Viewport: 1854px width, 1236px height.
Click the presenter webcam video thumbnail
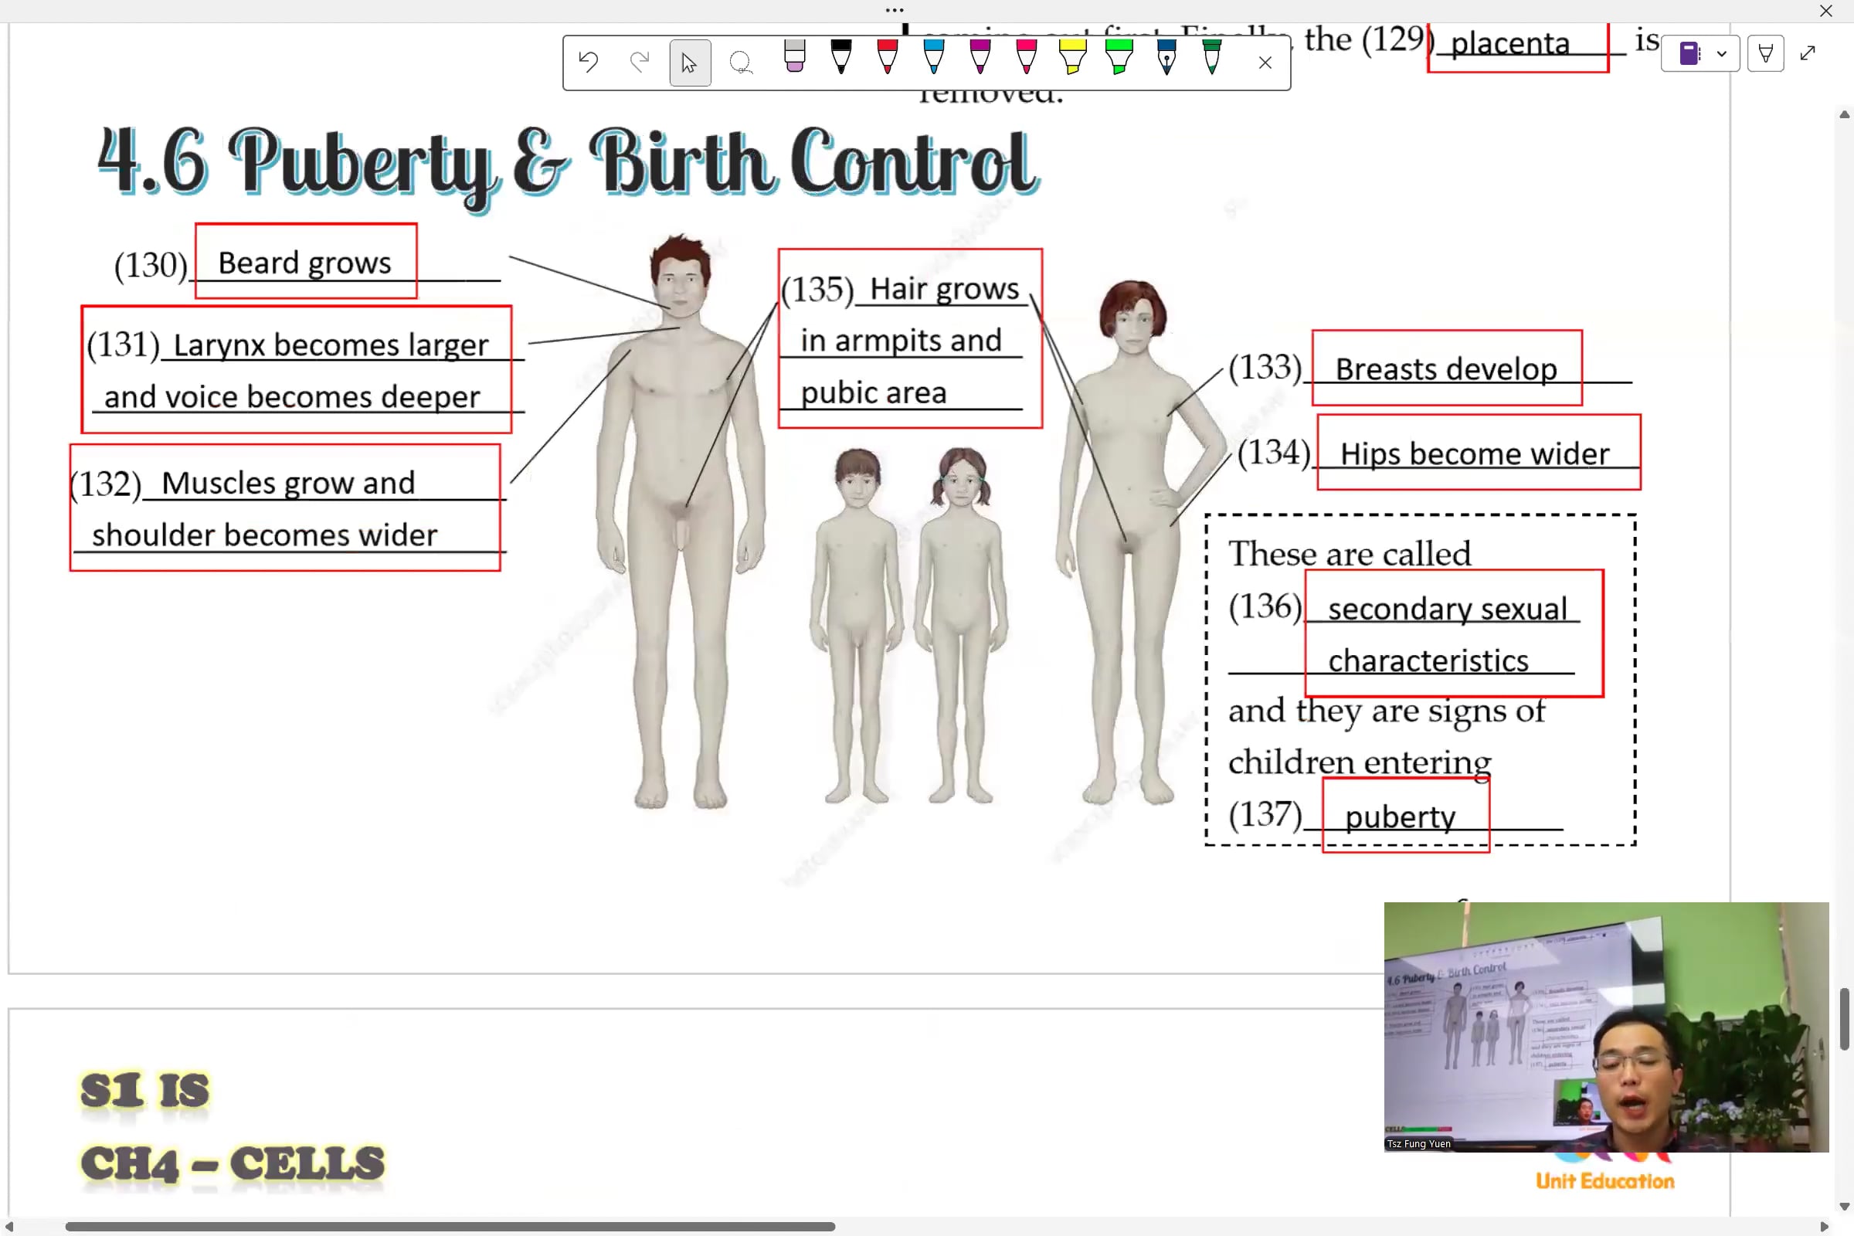(x=1606, y=1027)
